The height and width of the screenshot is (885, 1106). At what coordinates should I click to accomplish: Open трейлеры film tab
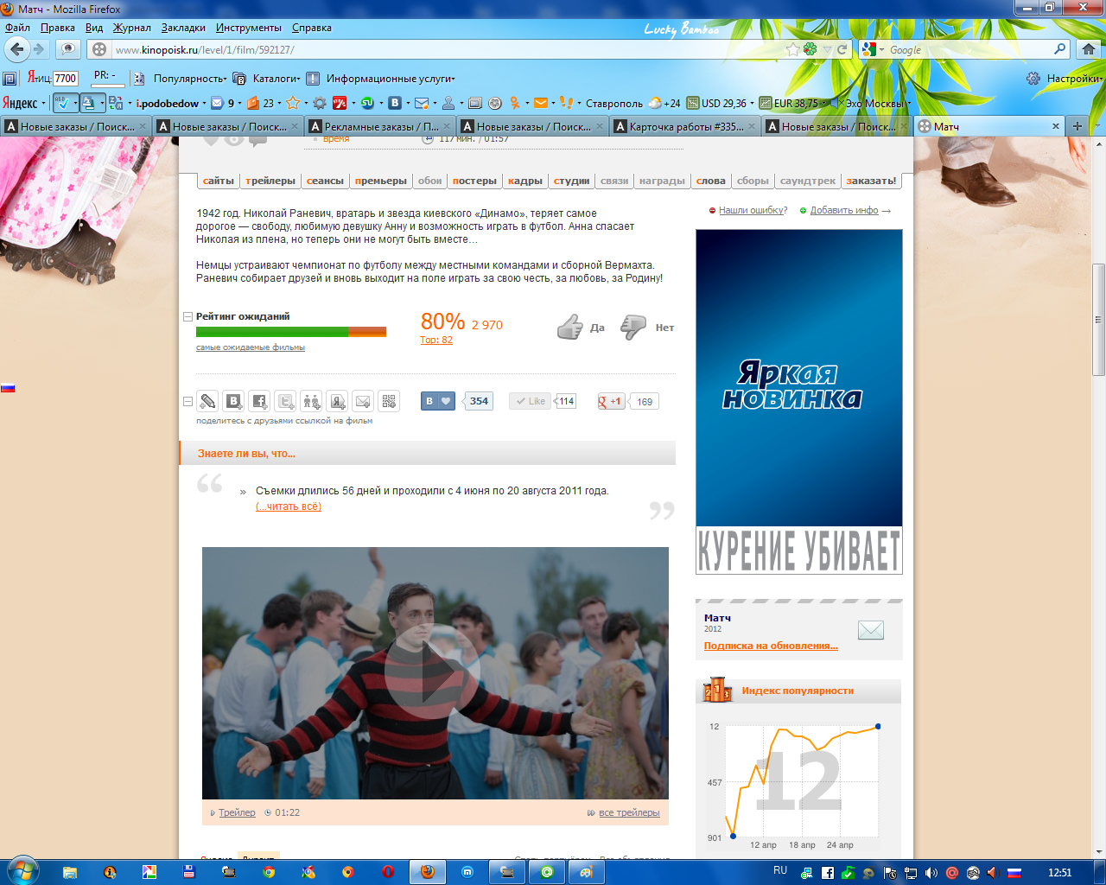270,181
